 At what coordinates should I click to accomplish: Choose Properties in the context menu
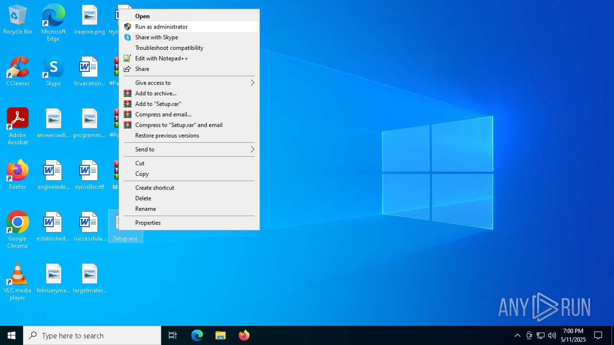[189, 223]
